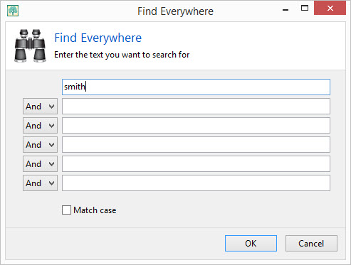
Task: Close the Find Everywhere window
Action: click(x=330, y=9)
